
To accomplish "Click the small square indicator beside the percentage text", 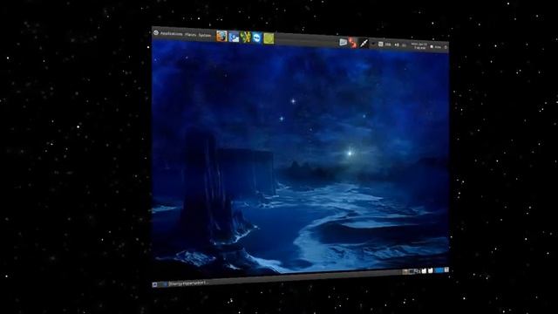I will 380,44.
